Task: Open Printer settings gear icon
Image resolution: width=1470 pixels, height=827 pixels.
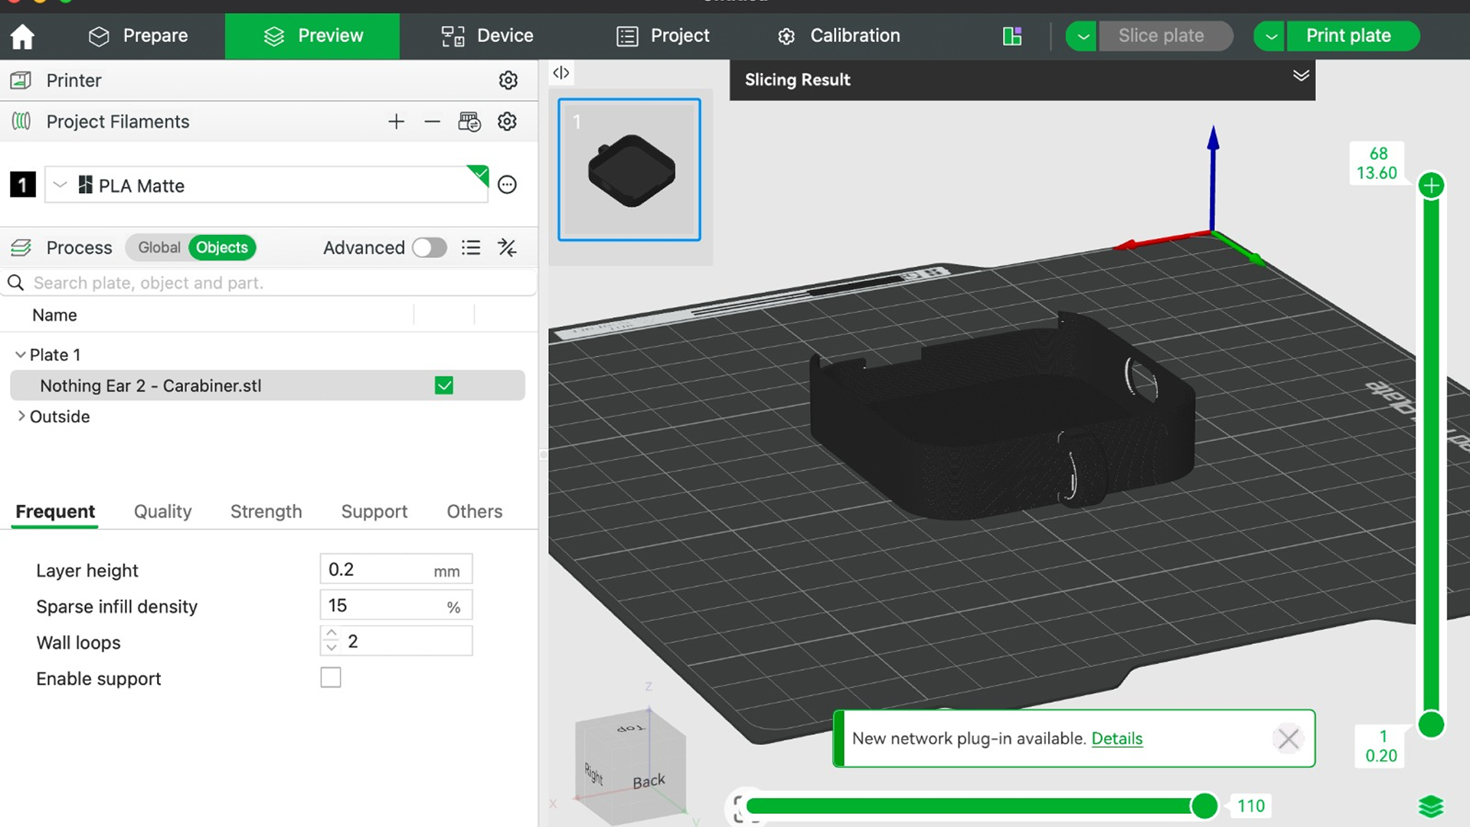Action: click(508, 80)
